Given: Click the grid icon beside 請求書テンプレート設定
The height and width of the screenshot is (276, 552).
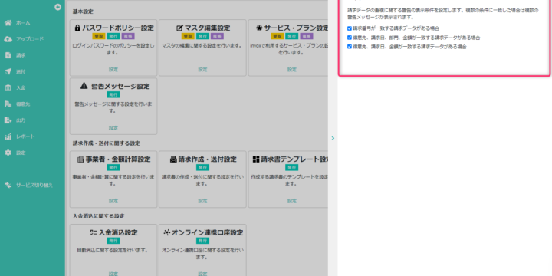Looking at the screenshot, I should 256,159.
